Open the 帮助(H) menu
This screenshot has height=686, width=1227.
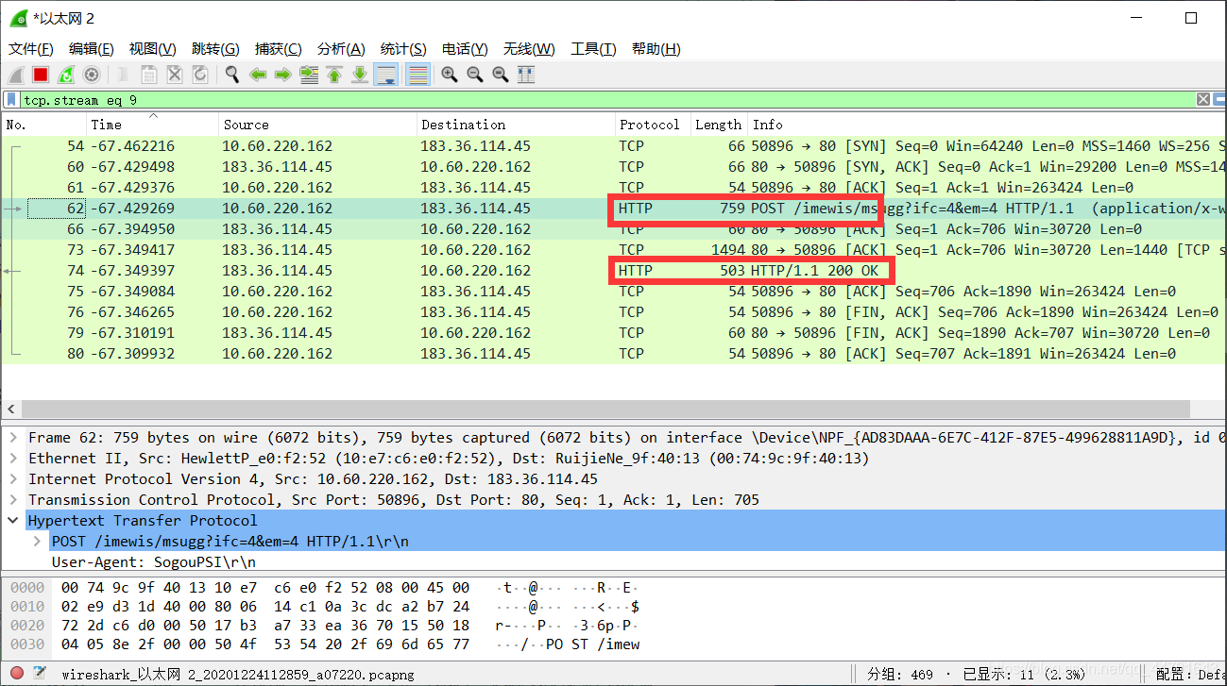tap(656, 49)
